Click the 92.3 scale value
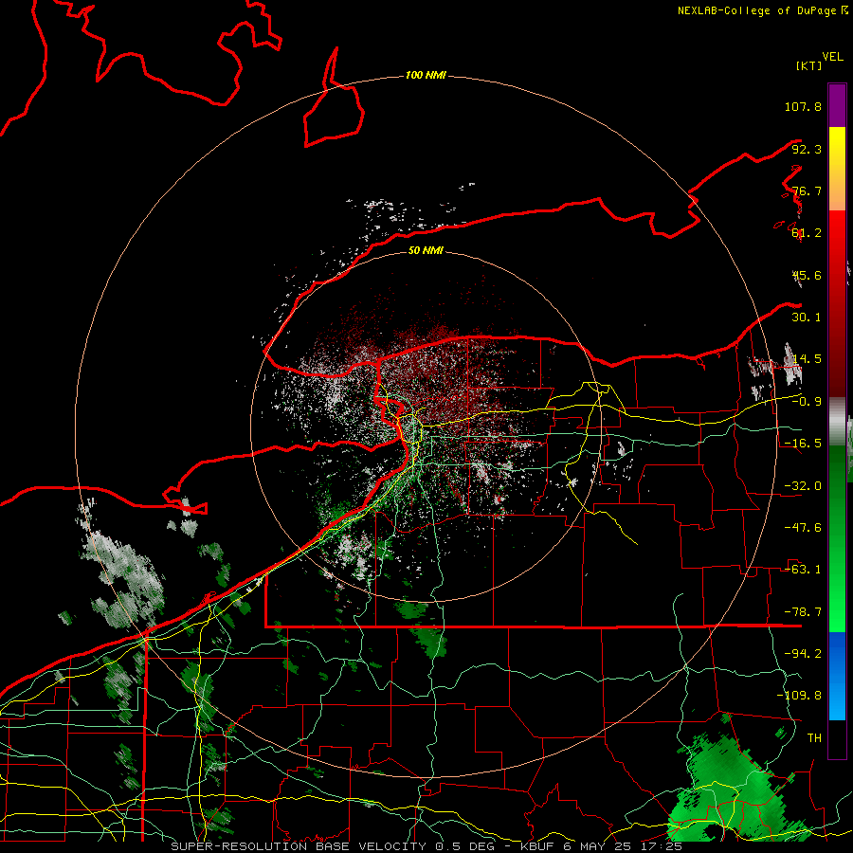The image size is (853, 853). (807, 149)
